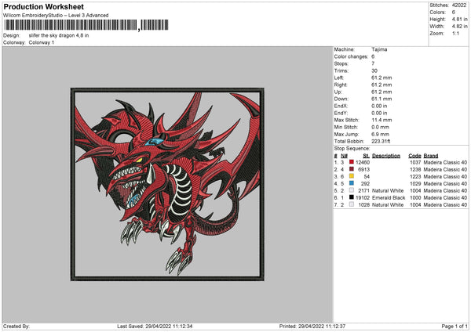This screenshot has width=471, height=332.
Task: Click the Height value 4.81 in
Action: (x=459, y=19)
